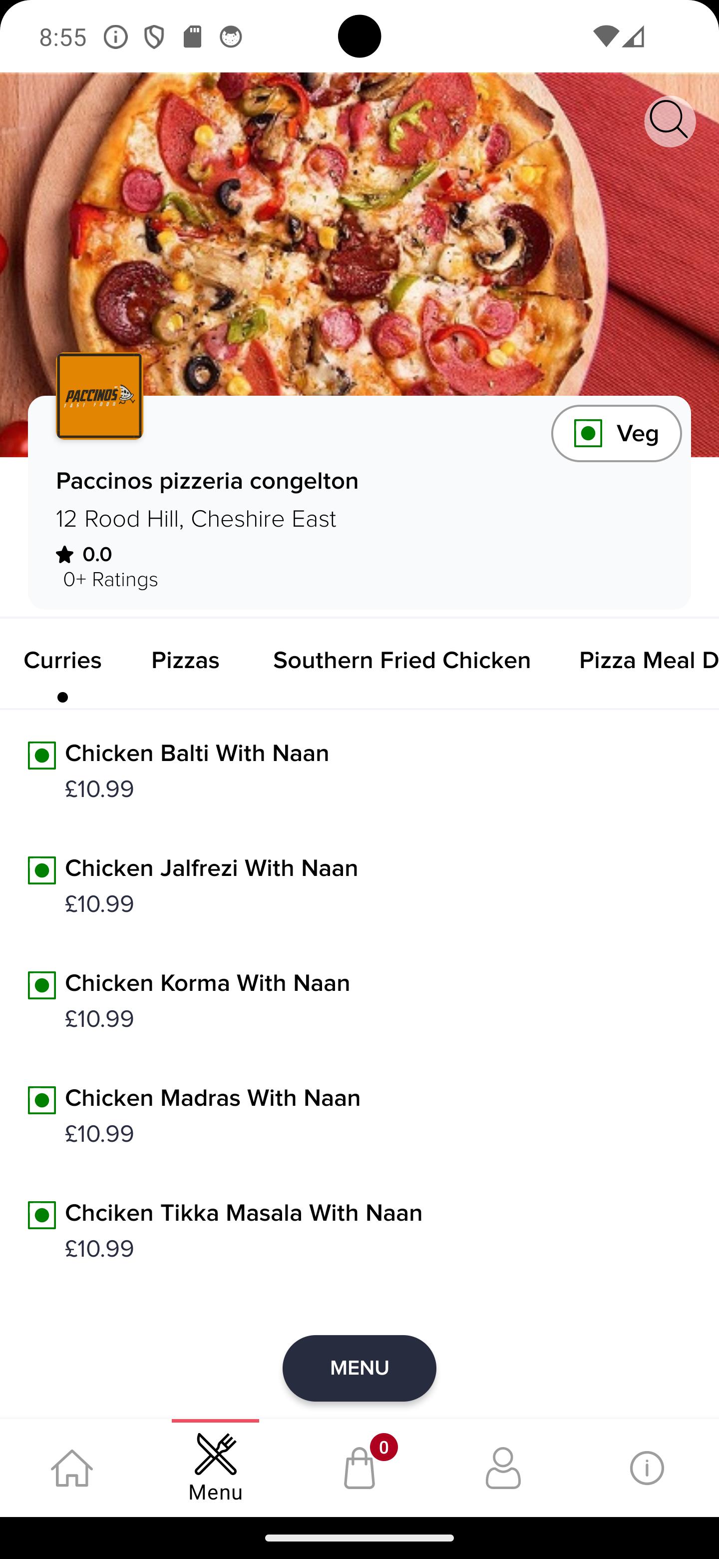This screenshot has width=719, height=1559.
Task: Open the Southern Fried Chicken tab
Action: click(x=401, y=660)
